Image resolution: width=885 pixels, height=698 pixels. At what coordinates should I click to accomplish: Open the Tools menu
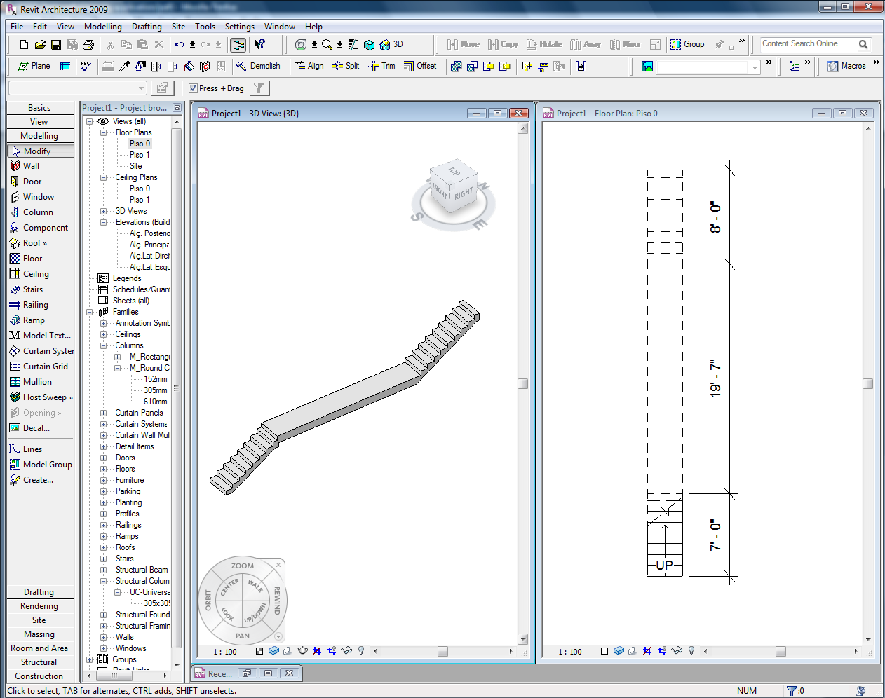[205, 27]
